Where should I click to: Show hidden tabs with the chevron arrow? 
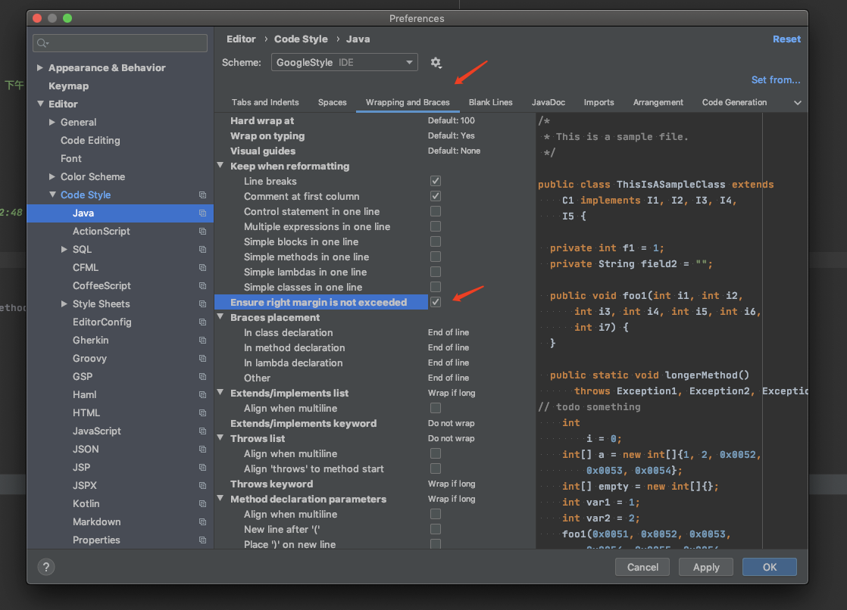pos(797,103)
